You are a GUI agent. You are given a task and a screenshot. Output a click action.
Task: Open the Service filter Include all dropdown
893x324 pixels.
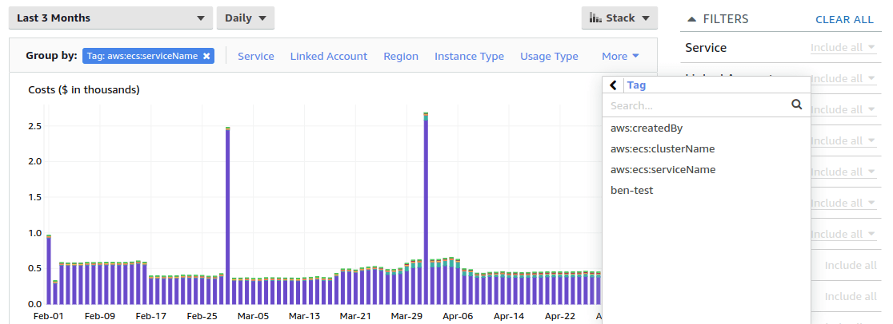[x=843, y=48]
